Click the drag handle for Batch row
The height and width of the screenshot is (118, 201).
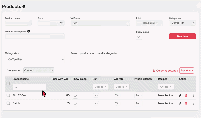(x=193, y=103)
